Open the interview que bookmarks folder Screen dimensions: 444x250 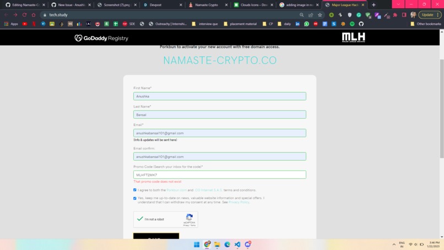click(x=205, y=24)
